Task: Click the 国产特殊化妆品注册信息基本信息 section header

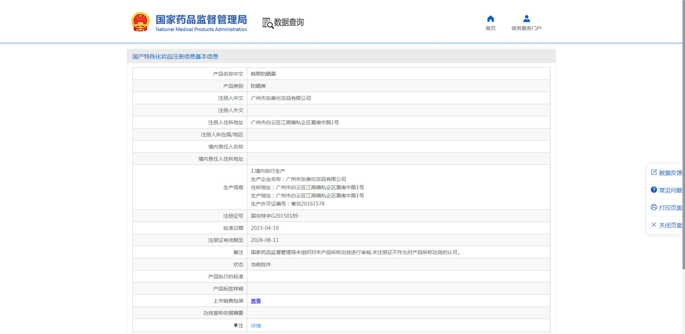Action: 175,56
